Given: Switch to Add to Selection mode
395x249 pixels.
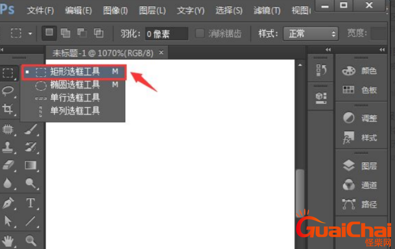Looking at the screenshot, I should tap(66, 33).
